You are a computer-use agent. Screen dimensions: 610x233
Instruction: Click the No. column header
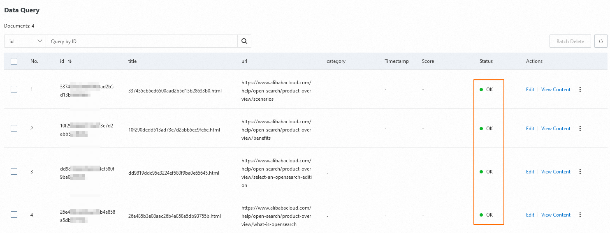tap(34, 61)
